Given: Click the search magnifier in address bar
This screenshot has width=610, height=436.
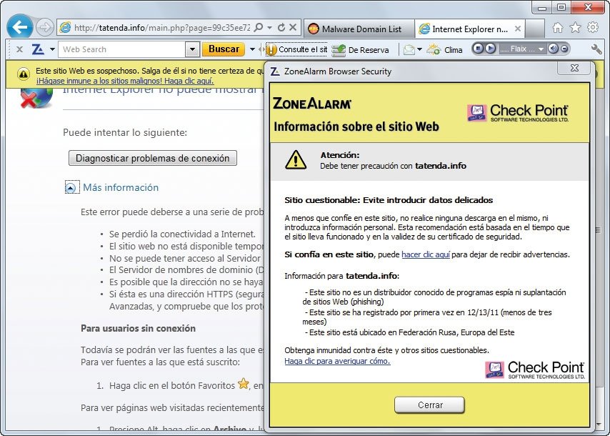Looking at the screenshot, I should (x=258, y=28).
